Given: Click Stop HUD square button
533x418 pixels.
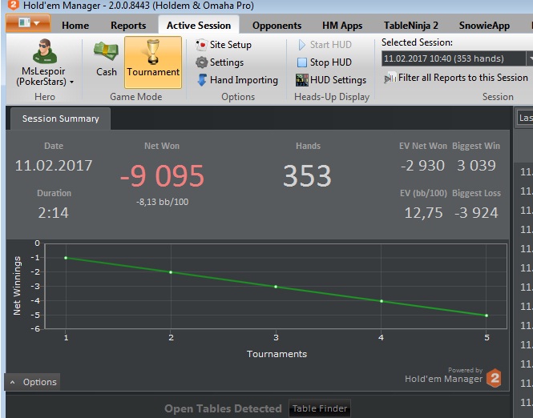Looking at the screenshot, I should coord(302,62).
